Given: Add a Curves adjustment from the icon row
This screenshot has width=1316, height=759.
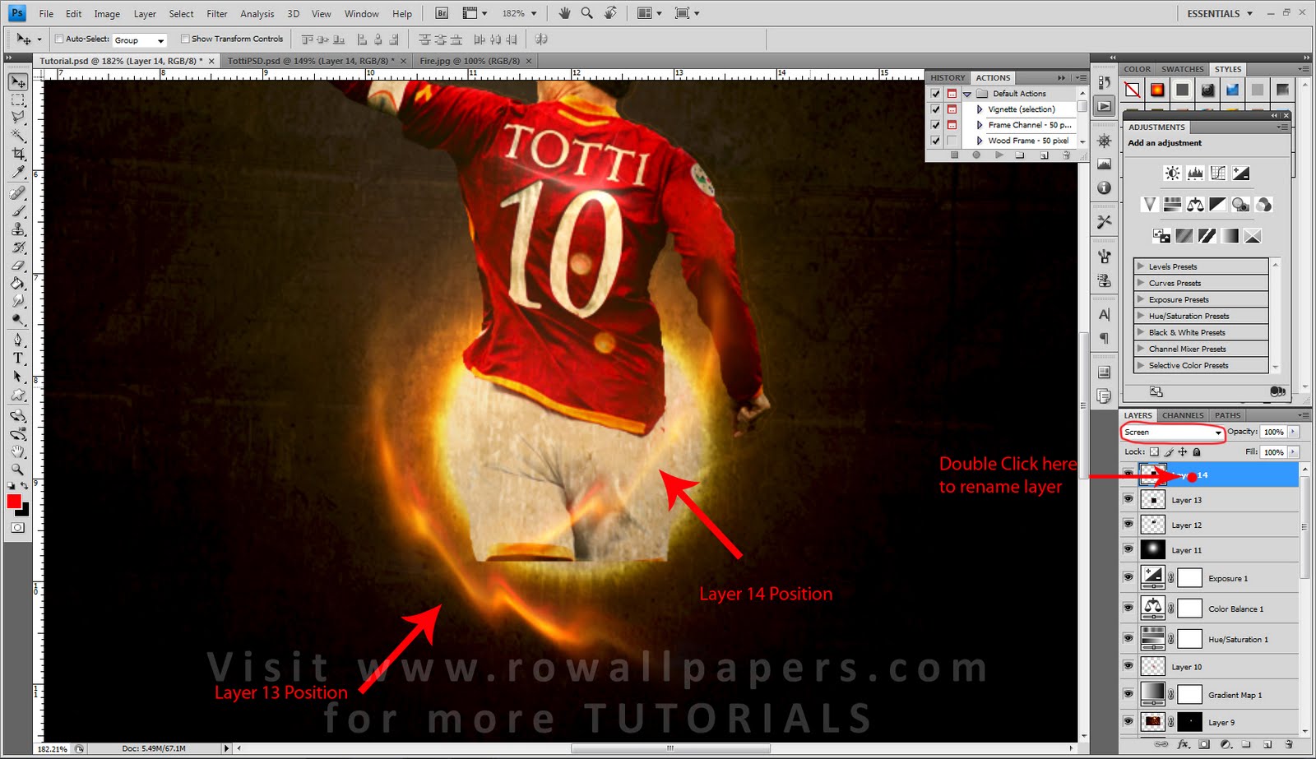Looking at the screenshot, I should (x=1218, y=173).
